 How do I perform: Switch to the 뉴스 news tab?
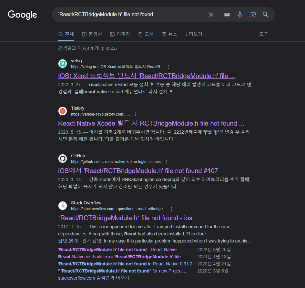pyautogui.click(x=169, y=34)
